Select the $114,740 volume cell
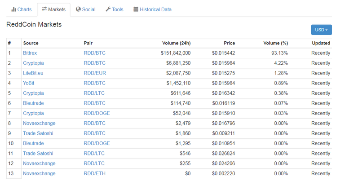The image size is (345, 190). click(x=181, y=103)
